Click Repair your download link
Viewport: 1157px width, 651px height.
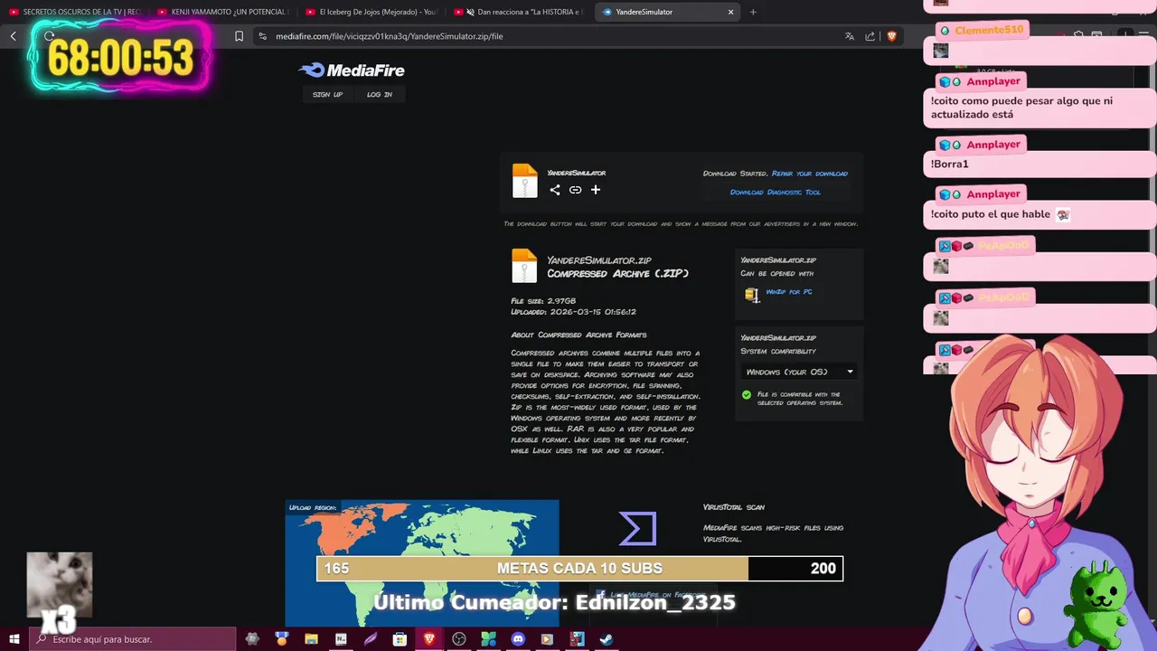tap(810, 174)
